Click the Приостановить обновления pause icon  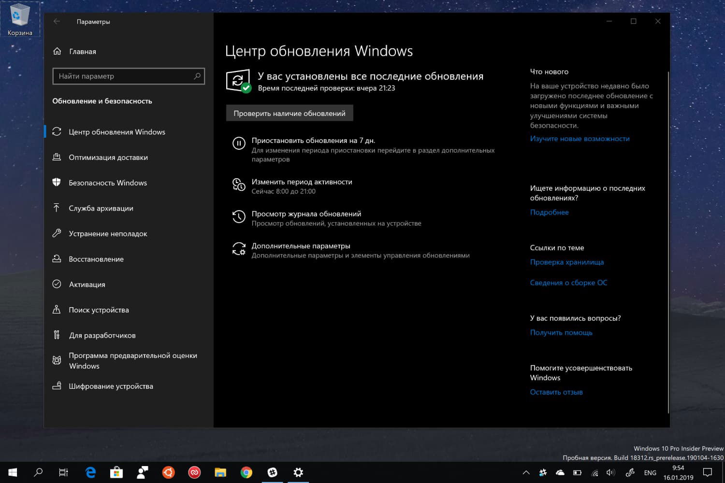coord(239,142)
